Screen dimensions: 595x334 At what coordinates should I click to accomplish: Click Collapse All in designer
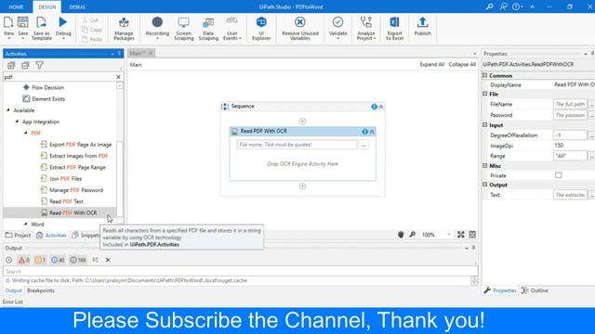pos(462,65)
